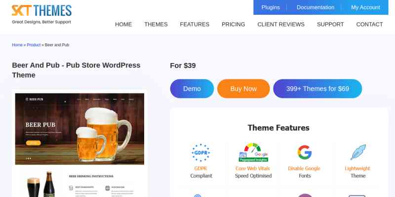Click the Core Web Vitals speedometer icon
395x197 pixels.
point(253,152)
